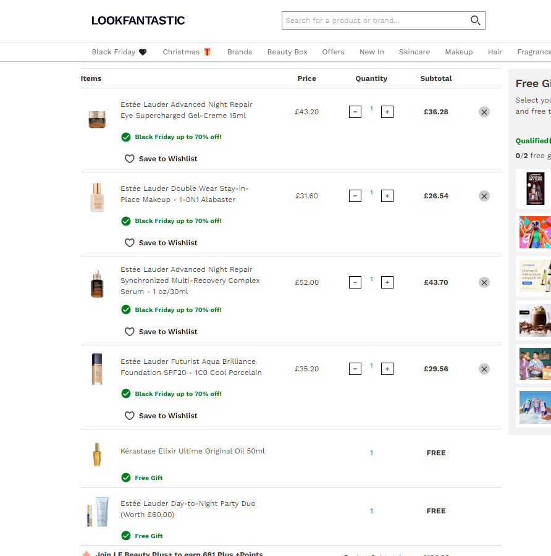Remove Double Wear Stay-in-Place Makeup from basket
The image size is (551, 556).
tap(484, 196)
